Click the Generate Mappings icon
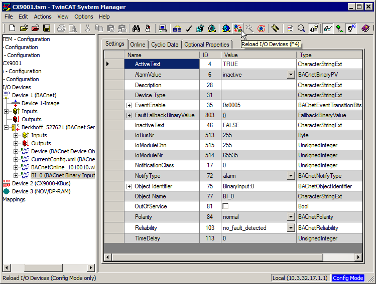 coord(177,29)
